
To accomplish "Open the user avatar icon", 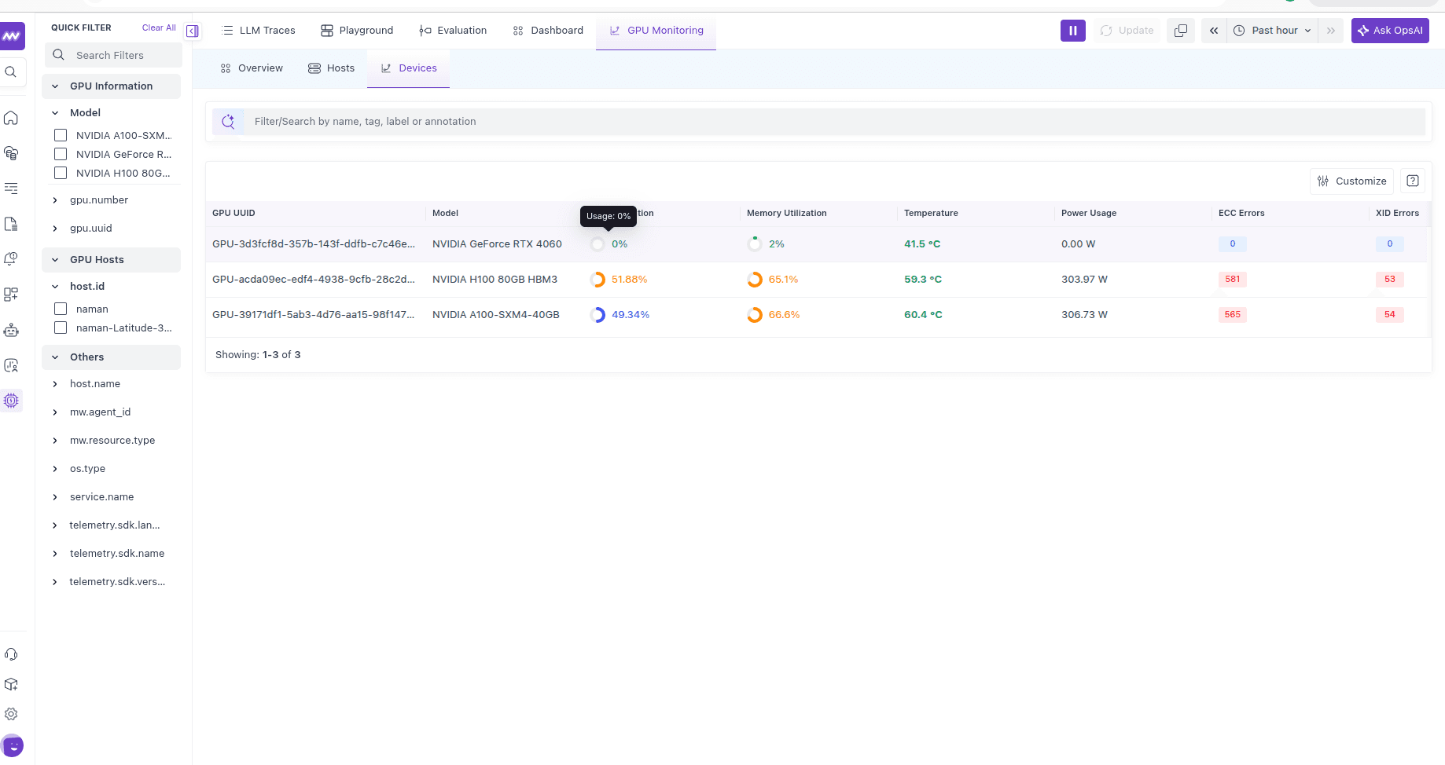I will 13,745.
